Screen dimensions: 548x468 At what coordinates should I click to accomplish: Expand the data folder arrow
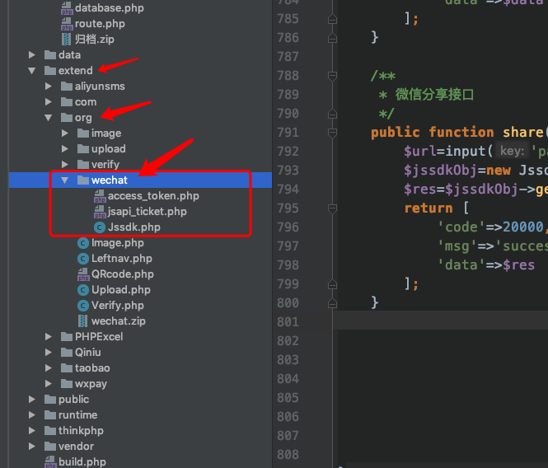pos(32,55)
